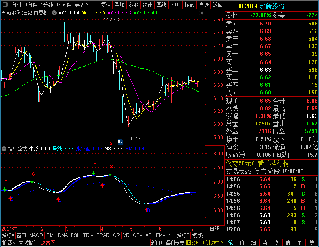Image resolution: width=319 pixels, height=247 pixels.
Task: Open the 新用户福利专享 promotion link
Action: click(x=167, y=243)
